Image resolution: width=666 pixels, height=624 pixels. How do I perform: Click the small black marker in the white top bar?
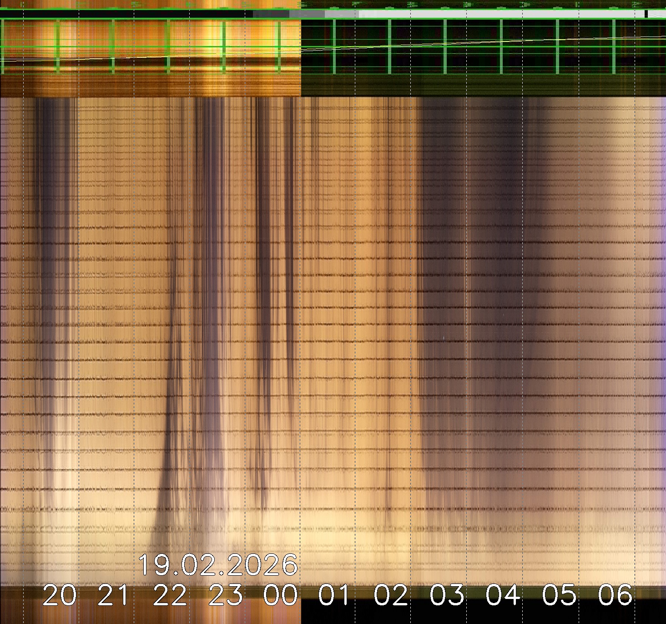click(x=646, y=14)
